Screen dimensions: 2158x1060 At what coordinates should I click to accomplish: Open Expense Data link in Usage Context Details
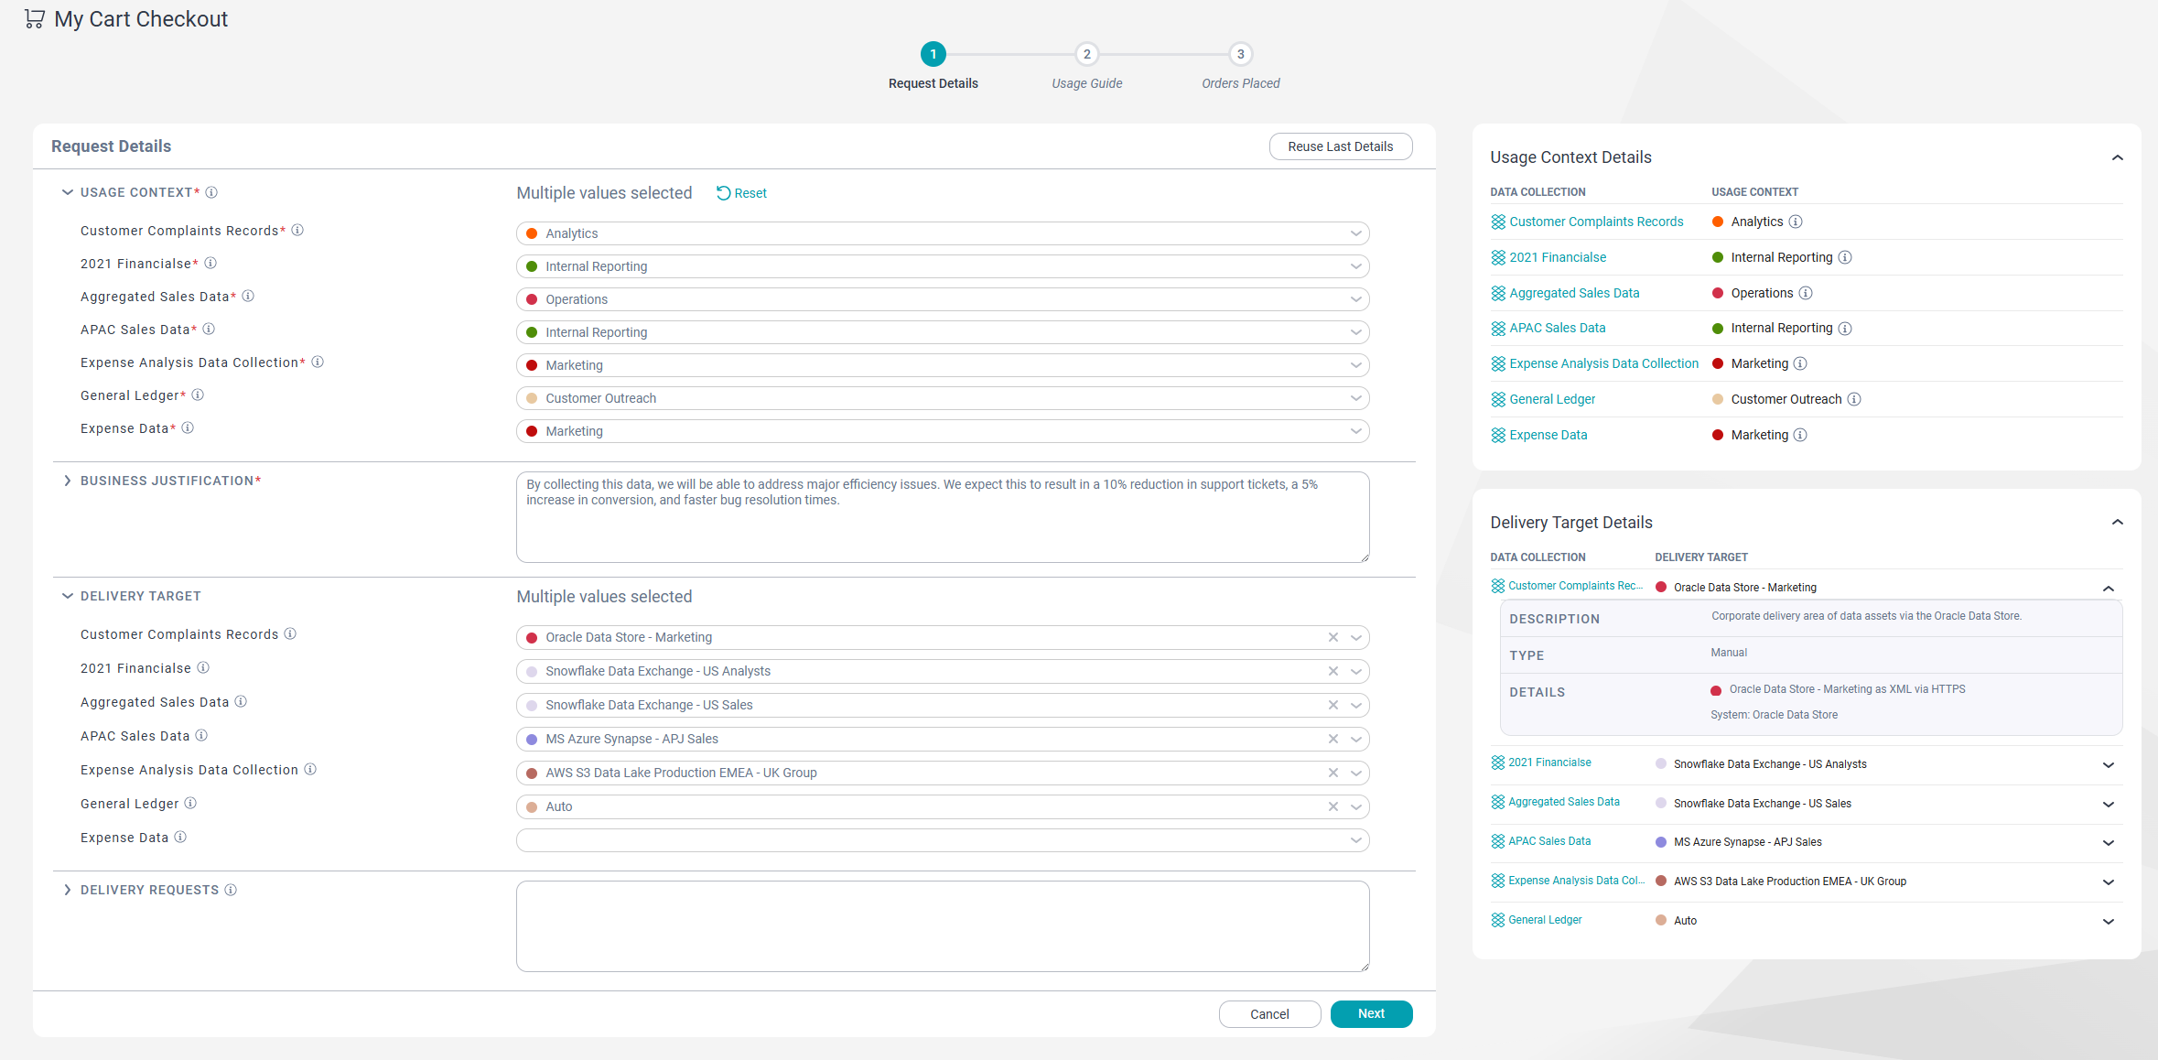click(x=1548, y=435)
